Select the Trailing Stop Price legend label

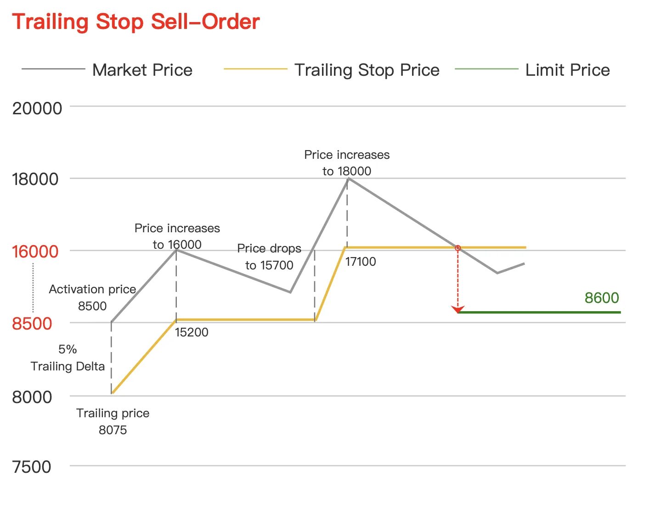click(x=367, y=70)
